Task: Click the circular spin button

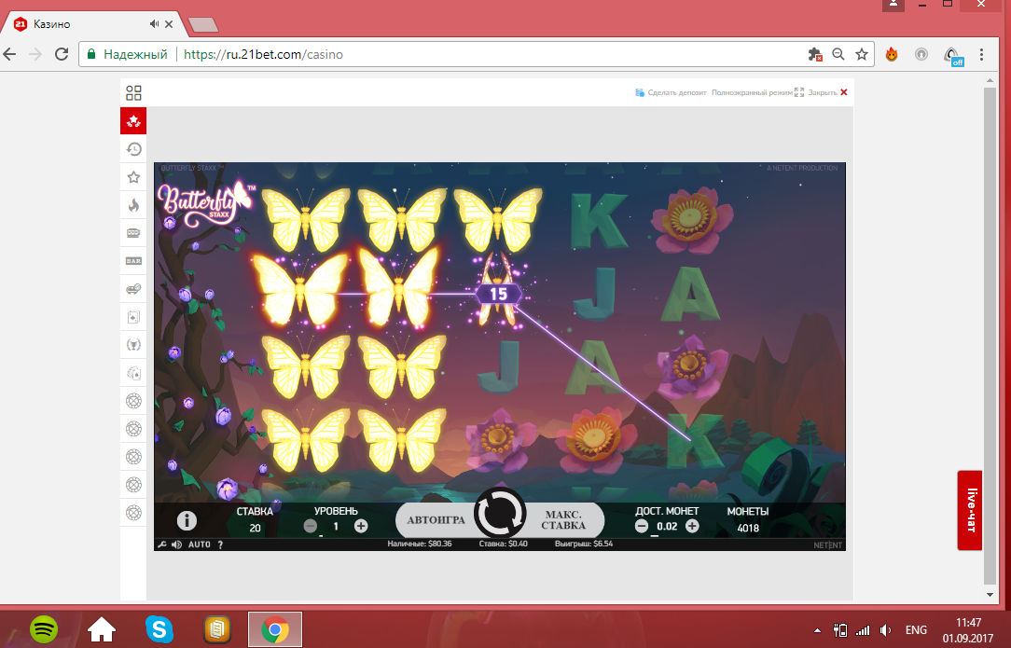Action: tap(500, 513)
